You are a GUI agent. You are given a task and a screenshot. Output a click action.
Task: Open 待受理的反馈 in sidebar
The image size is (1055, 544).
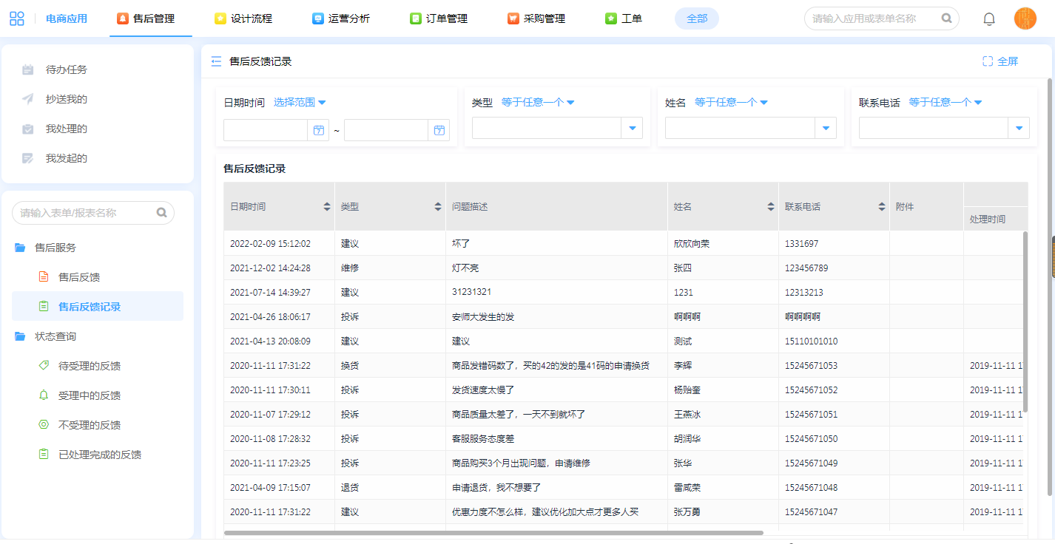(x=89, y=366)
